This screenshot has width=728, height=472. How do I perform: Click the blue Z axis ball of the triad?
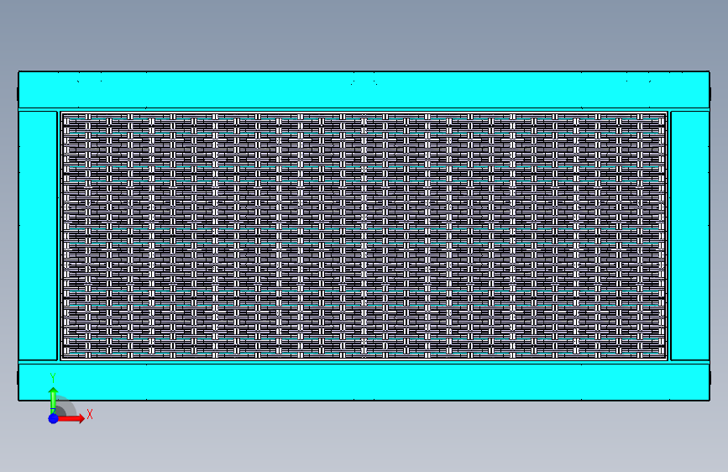pos(54,418)
